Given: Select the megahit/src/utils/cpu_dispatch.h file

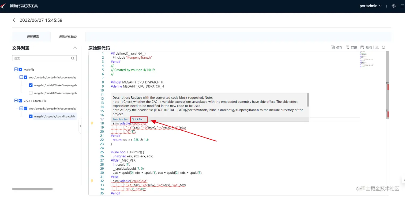Looking at the screenshot, I should (x=55, y=116).
